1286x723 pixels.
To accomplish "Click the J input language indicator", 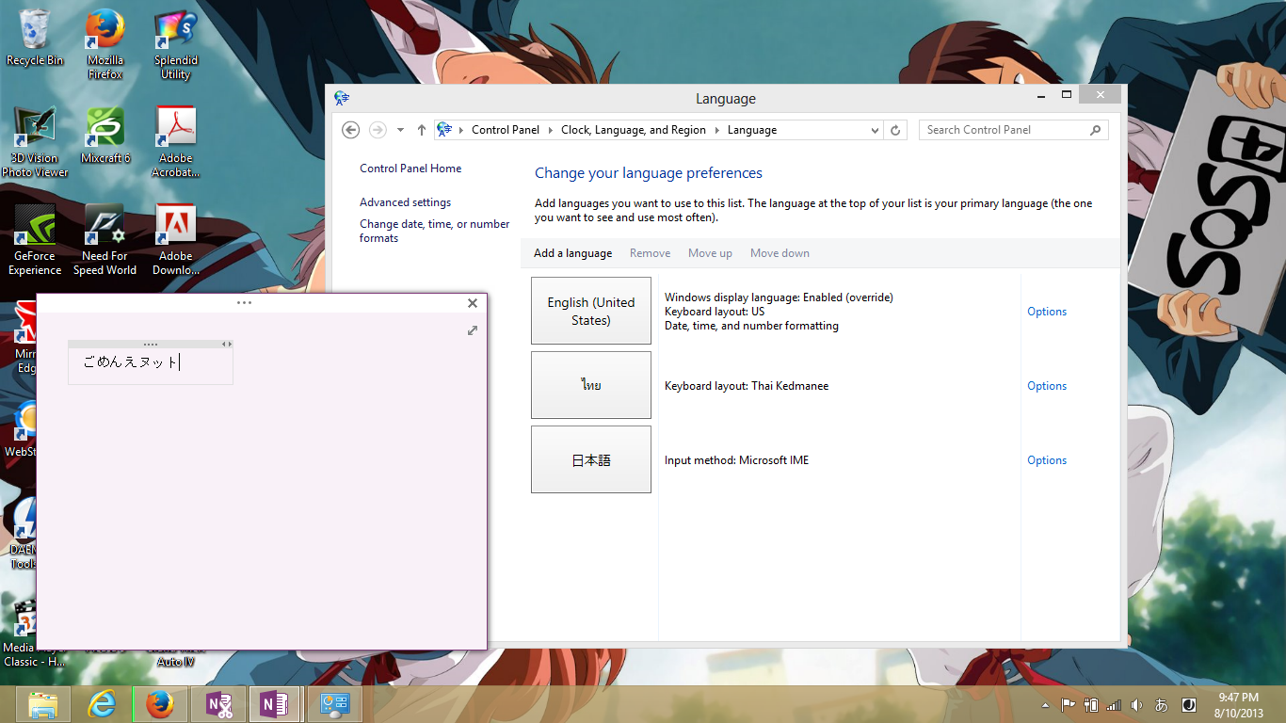I will click(x=1190, y=704).
